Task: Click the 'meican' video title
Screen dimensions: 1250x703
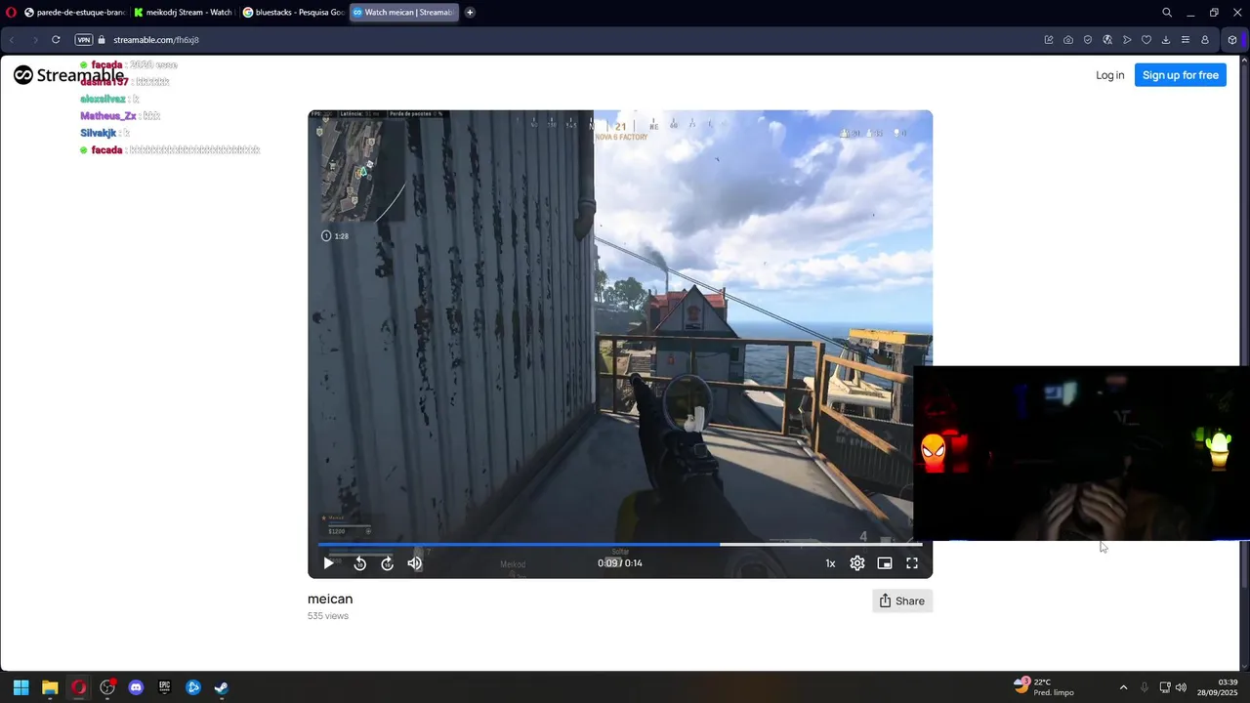Action: [x=330, y=599]
